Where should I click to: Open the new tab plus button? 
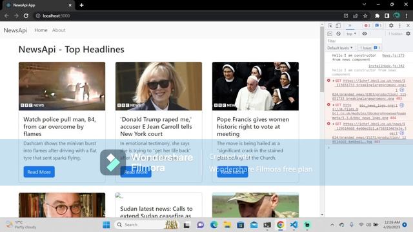(82, 5)
